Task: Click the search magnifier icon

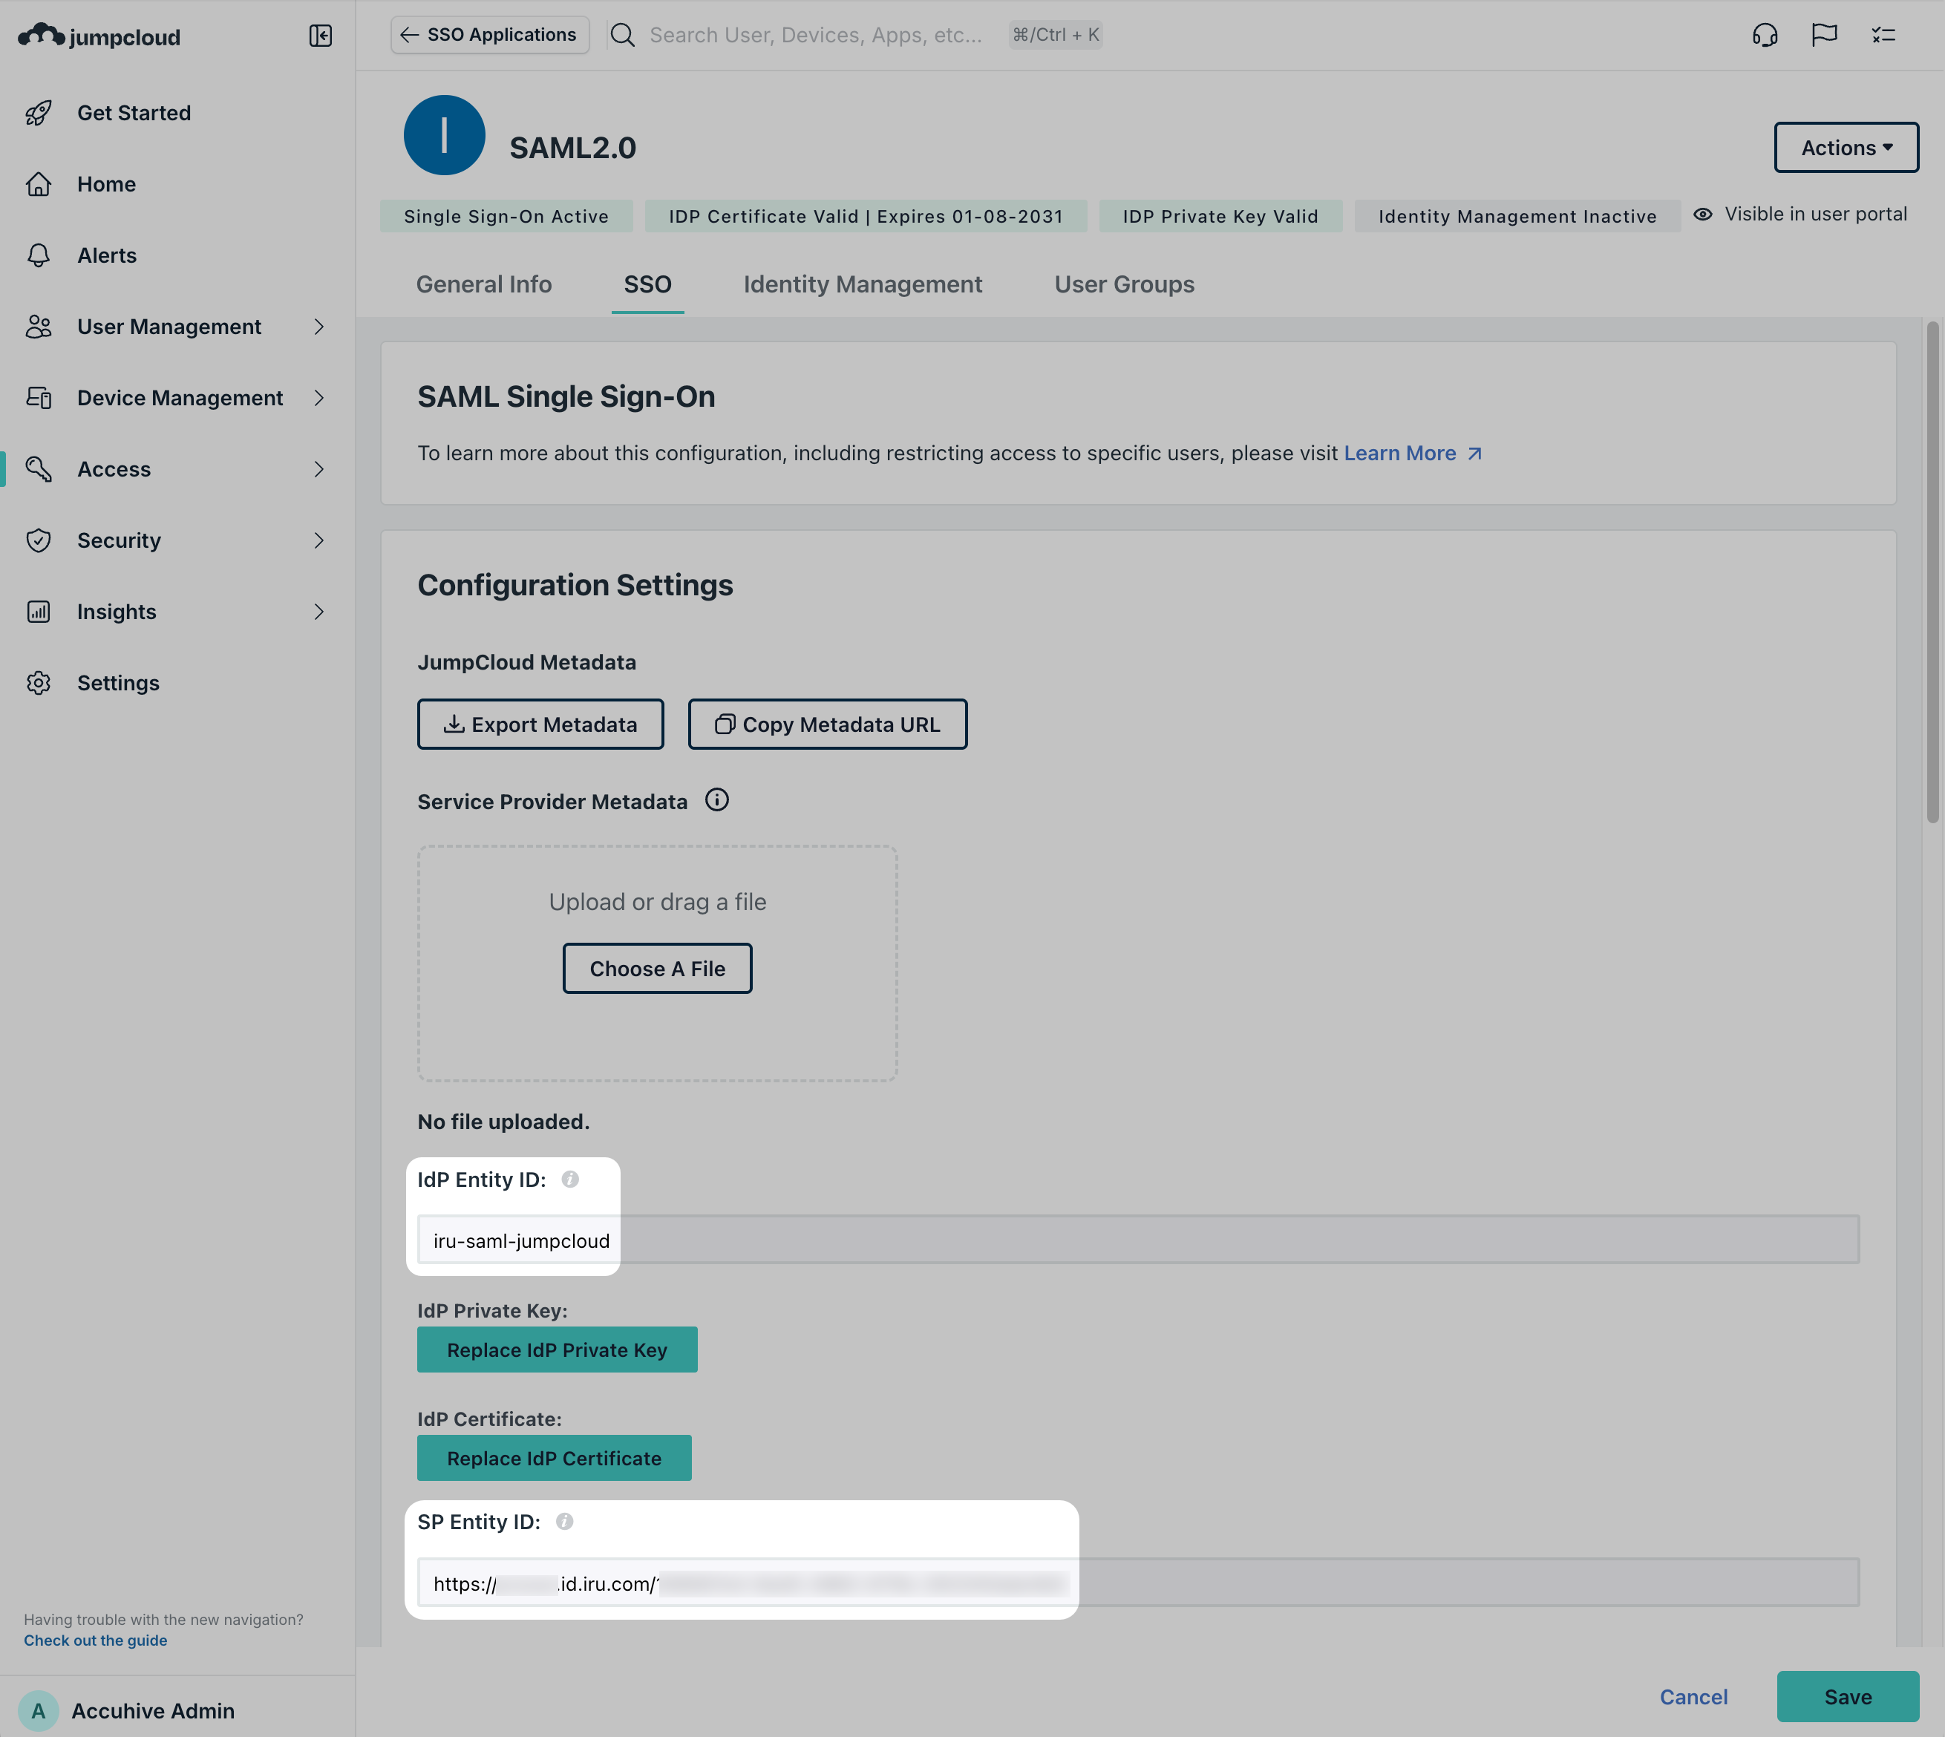Action: [622, 36]
